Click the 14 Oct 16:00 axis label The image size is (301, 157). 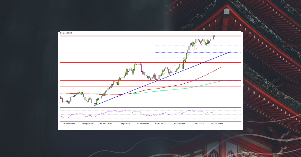tap(217, 123)
